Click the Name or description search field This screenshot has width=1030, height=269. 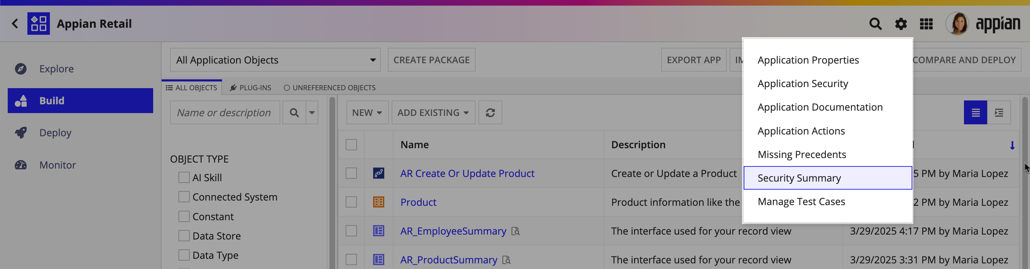(x=225, y=113)
